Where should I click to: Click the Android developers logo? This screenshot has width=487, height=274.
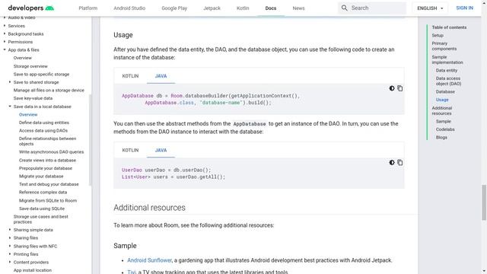click(31, 8)
